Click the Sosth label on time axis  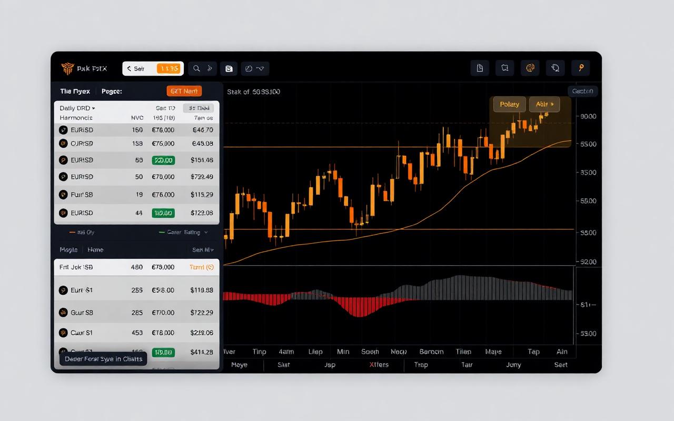tap(370, 352)
